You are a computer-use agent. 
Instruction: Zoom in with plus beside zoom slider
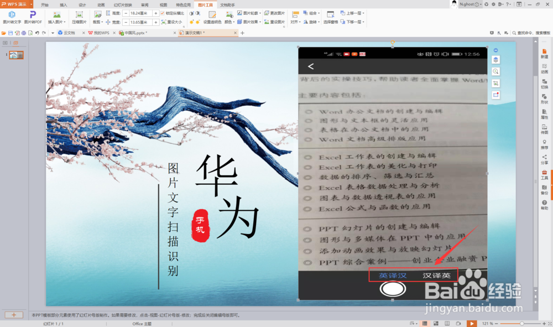(544, 324)
